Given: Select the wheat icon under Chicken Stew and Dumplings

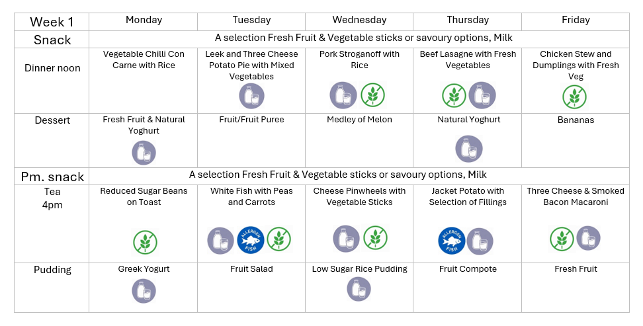Looking at the screenshot, I should (575, 96).
